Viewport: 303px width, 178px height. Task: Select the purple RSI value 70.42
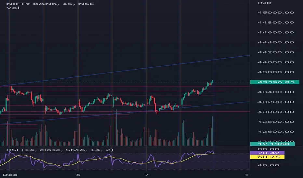[267, 153]
